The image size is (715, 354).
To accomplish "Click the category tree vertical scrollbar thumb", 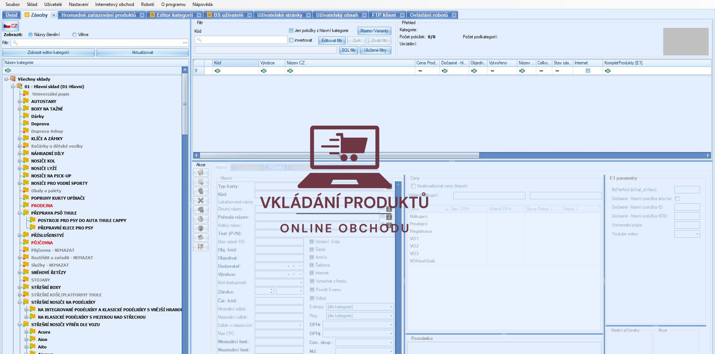I will click(185, 104).
